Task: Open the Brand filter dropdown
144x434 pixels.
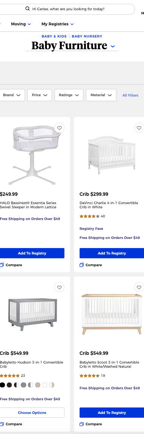Action: click(x=12, y=95)
